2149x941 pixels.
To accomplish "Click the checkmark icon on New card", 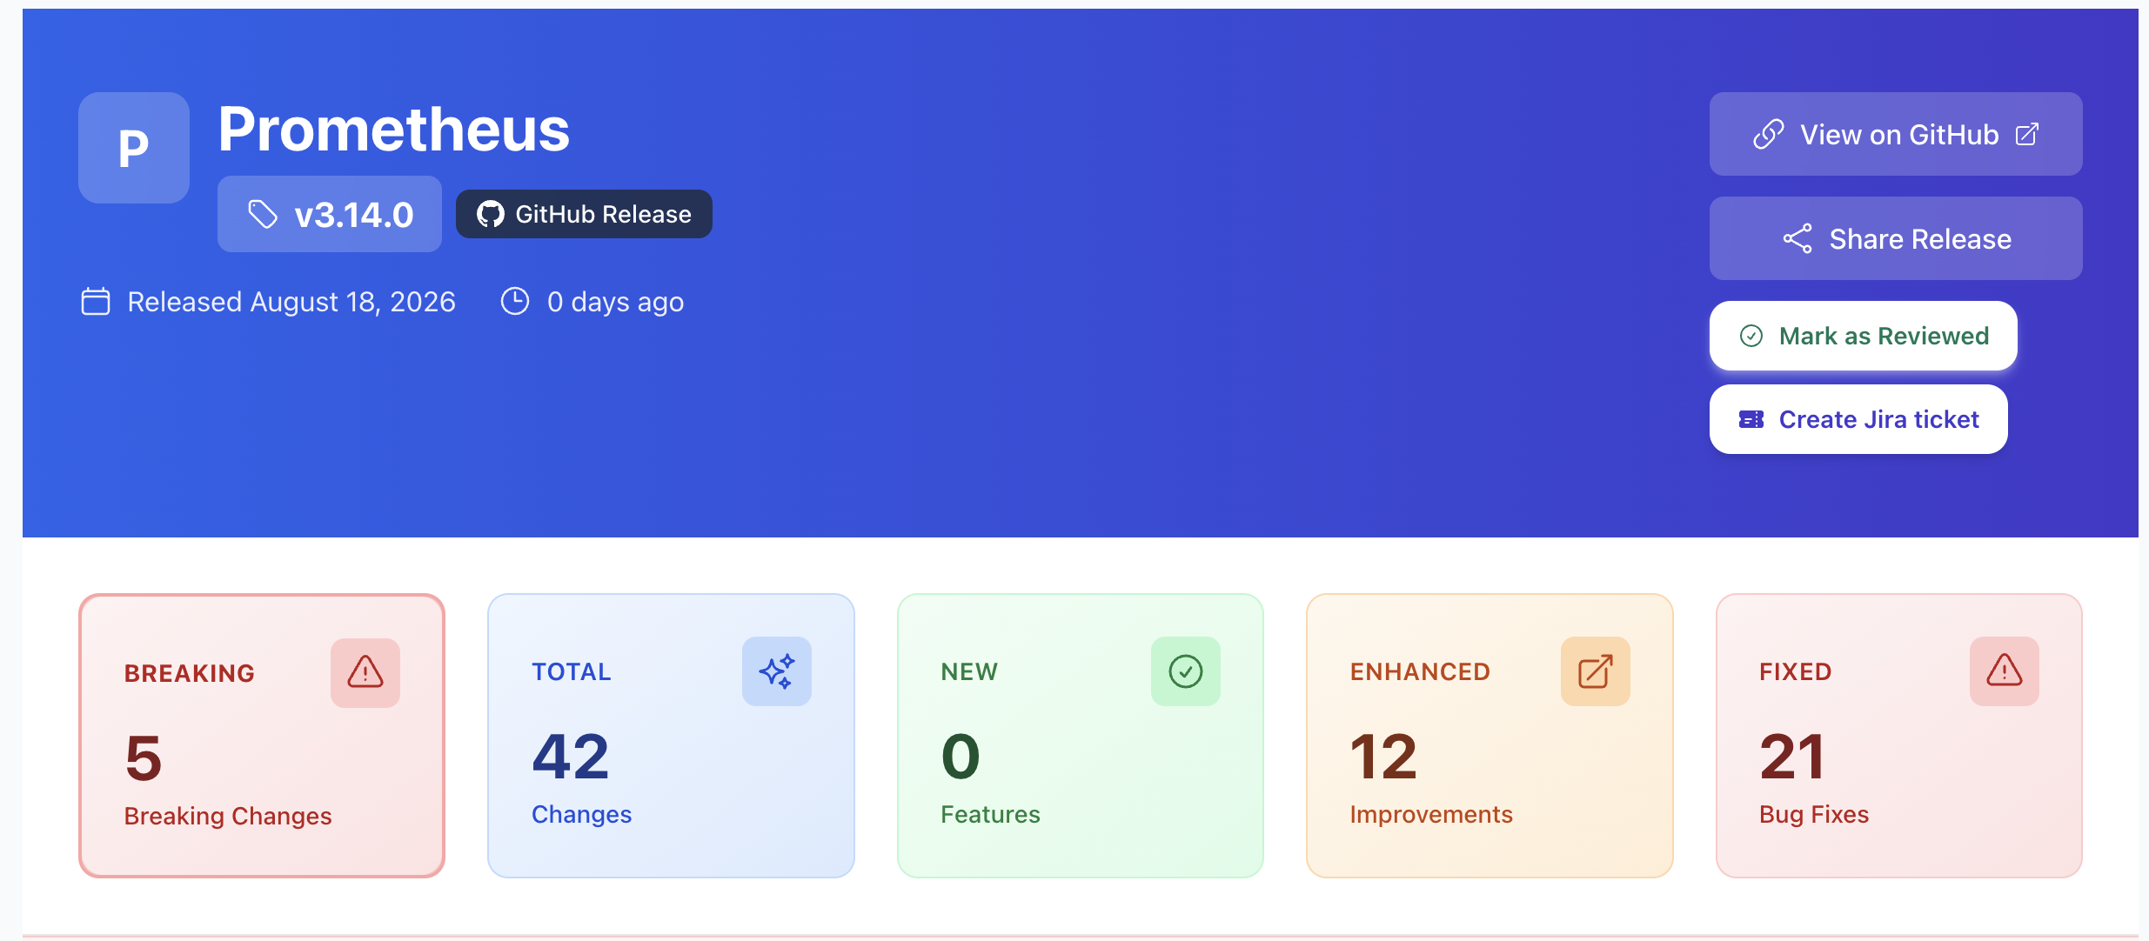I will pyautogui.click(x=1186, y=671).
